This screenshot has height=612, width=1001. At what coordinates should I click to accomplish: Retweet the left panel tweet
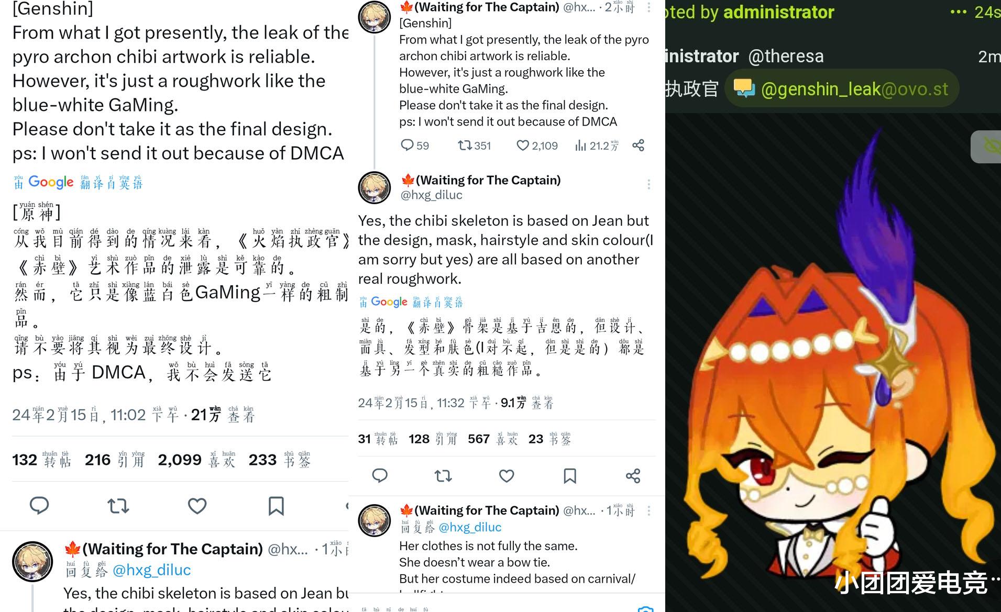[118, 506]
